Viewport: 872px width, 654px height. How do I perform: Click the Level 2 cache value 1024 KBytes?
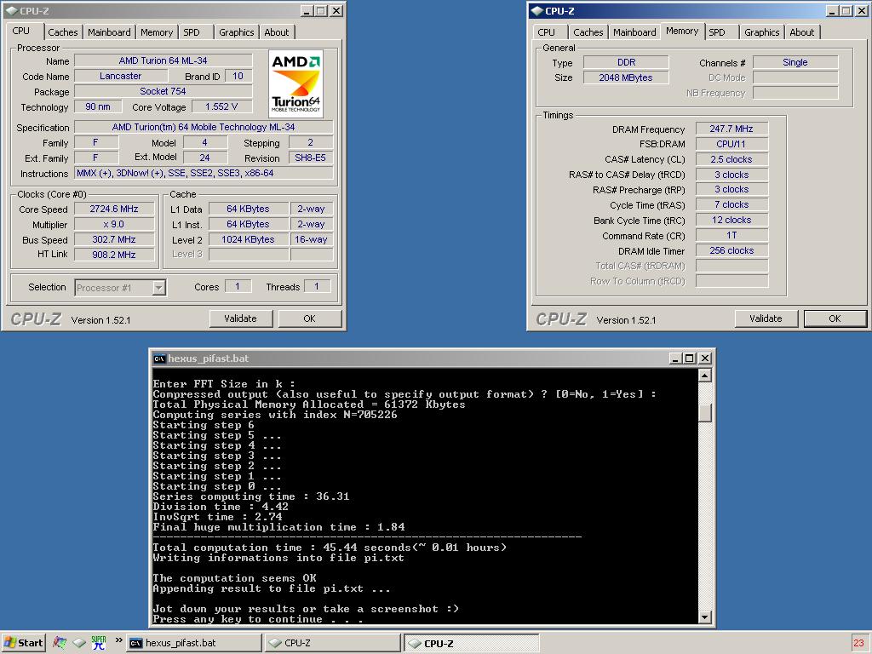tap(248, 239)
